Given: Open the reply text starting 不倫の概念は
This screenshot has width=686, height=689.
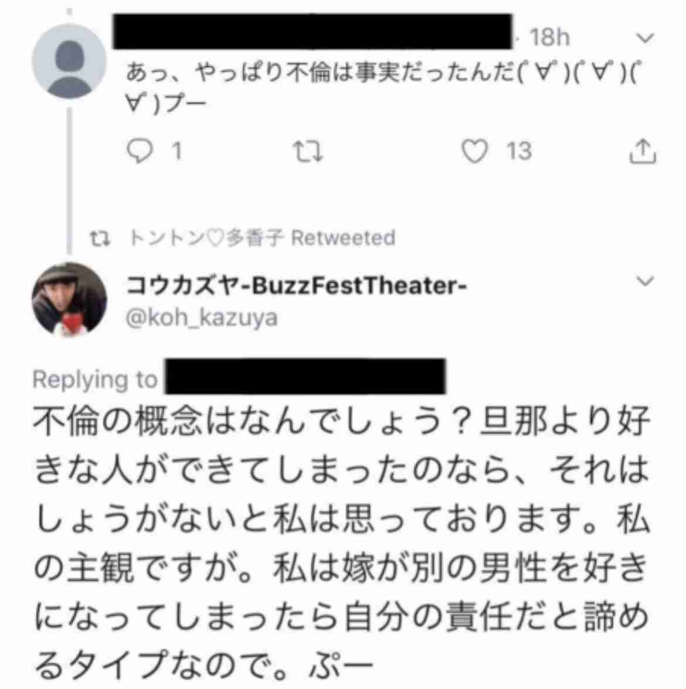Looking at the screenshot, I should (342, 544).
